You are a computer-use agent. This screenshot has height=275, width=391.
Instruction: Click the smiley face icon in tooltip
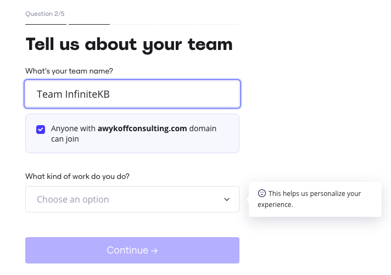pos(262,193)
